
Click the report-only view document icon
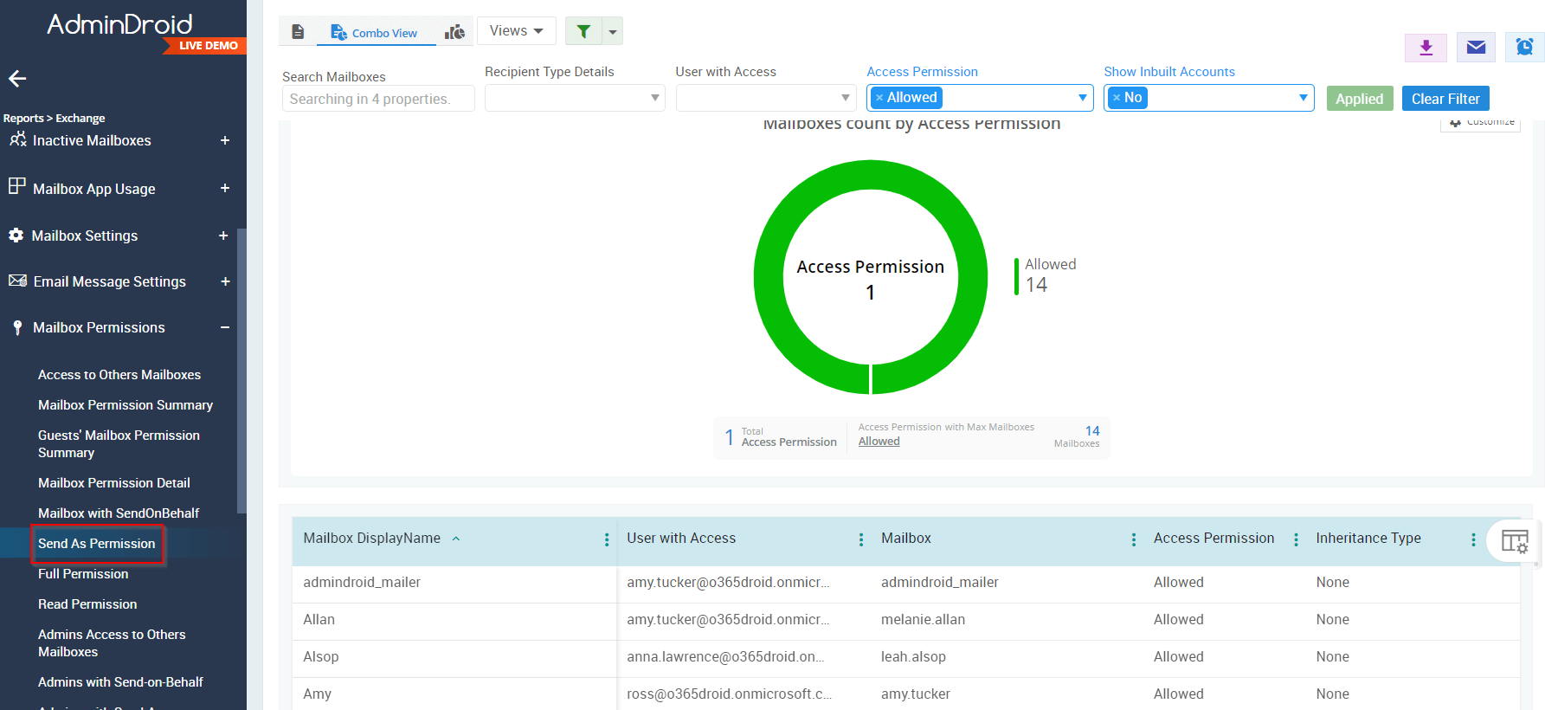(298, 32)
